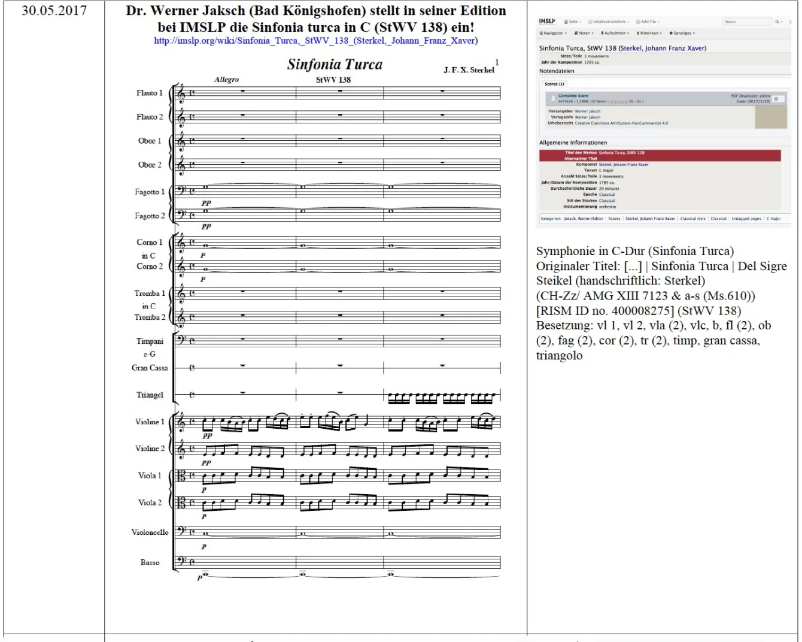Open the Seite dropdown menu
This screenshot has height=642, width=802.
pyautogui.click(x=572, y=22)
